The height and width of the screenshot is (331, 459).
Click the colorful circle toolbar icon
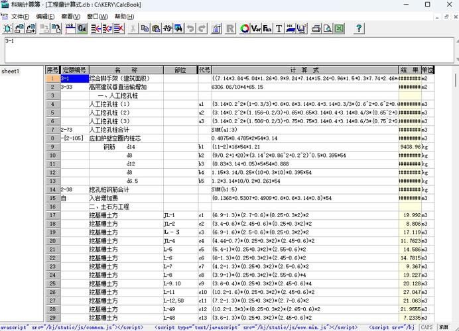pyautogui.click(x=244, y=28)
